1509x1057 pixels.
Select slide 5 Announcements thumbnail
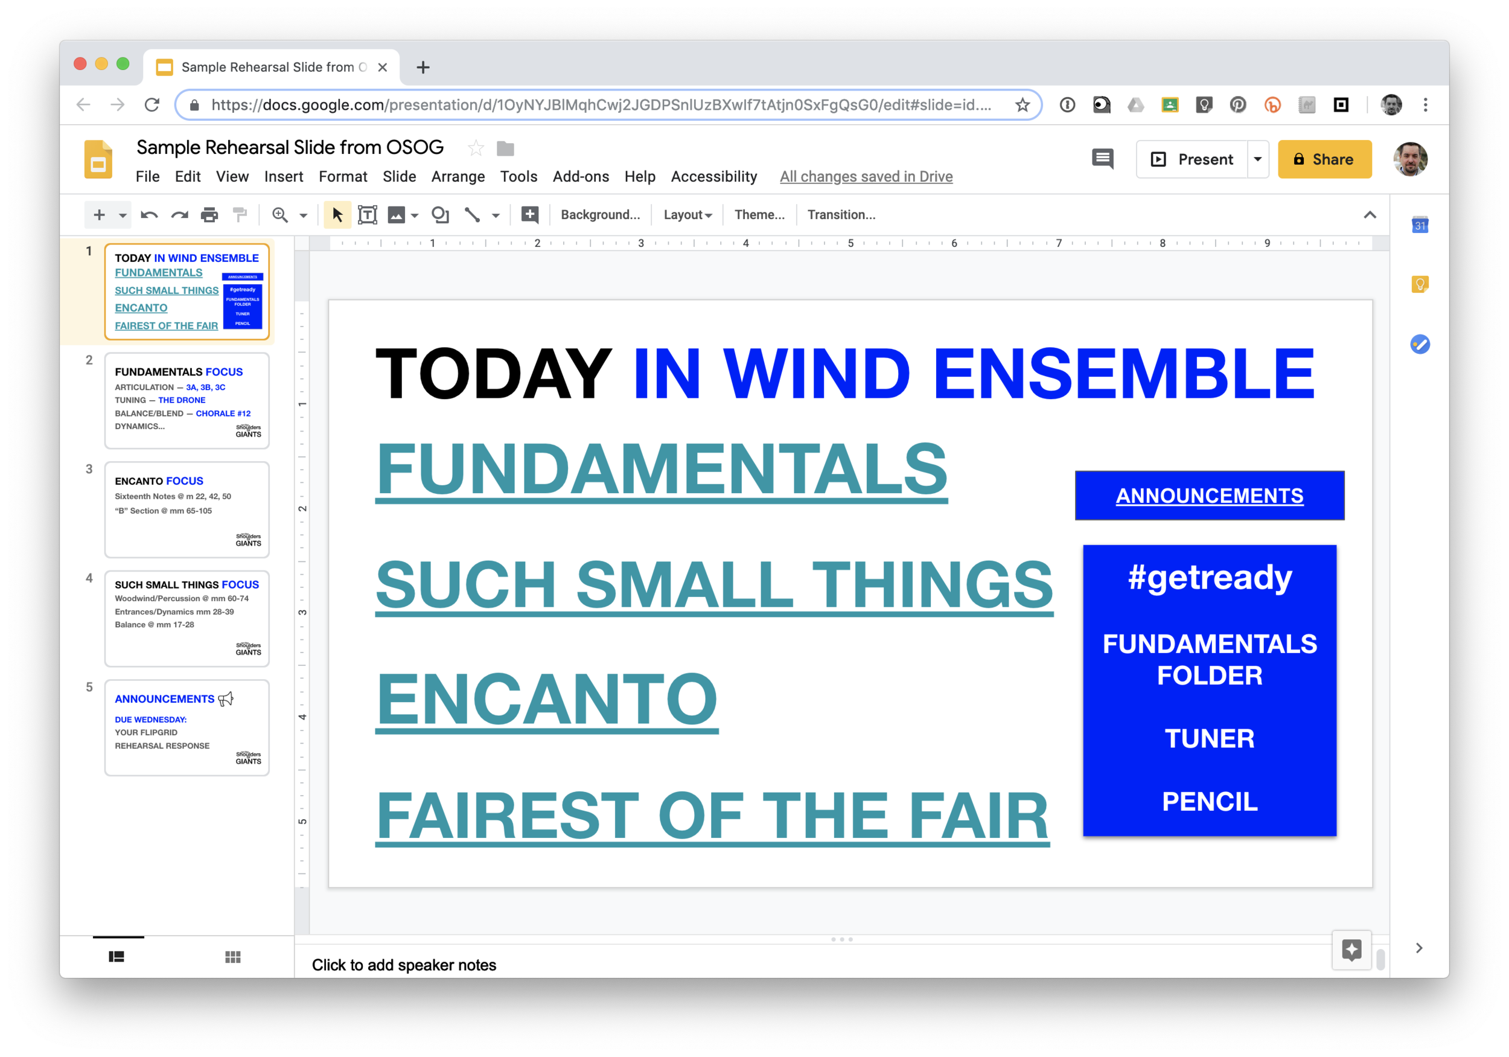click(x=187, y=727)
